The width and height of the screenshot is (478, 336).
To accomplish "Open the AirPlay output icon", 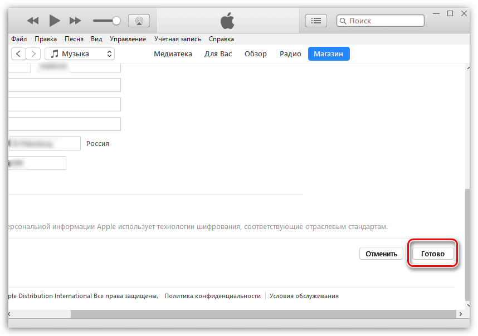I will tap(139, 21).
